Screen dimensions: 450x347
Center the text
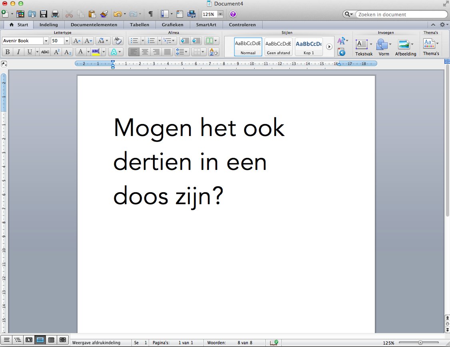point(145,52)
